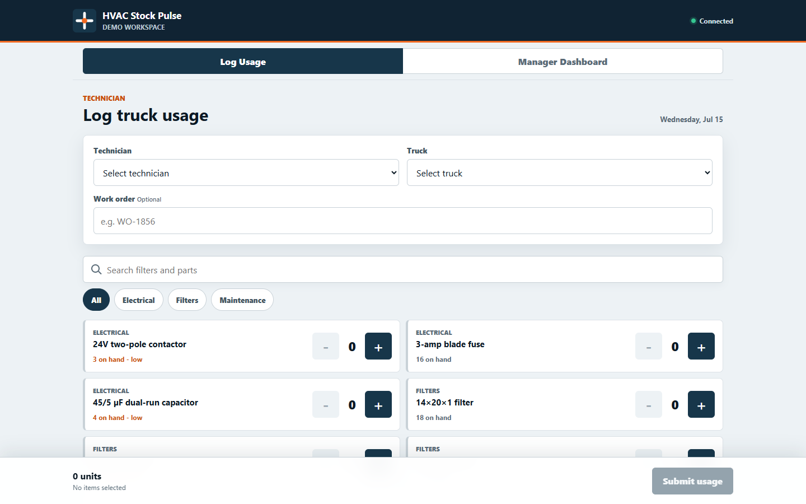
Task: Click the '16 on hand' stock text
Action: [x=433, y=360]
